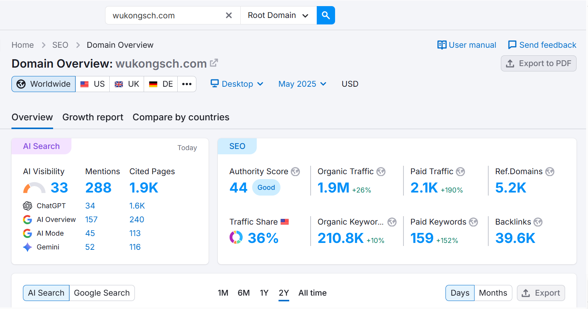Click the Ref.Domains info icon
Image resolution: width=588 pixels, height=309 pixels.
(550, 171)
